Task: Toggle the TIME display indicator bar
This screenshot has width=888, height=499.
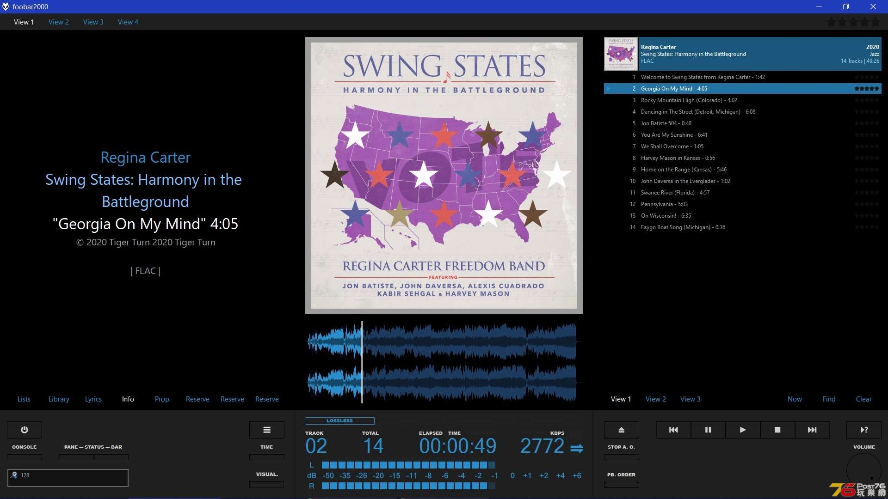Action: [267, 457]
